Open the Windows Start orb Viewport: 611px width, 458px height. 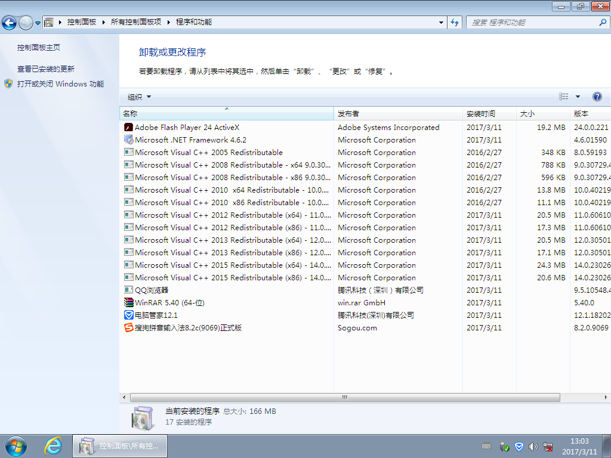coord(16,446)
